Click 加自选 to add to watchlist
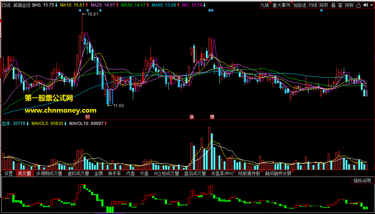The image size is (375, 214). [x=300, y=5]
